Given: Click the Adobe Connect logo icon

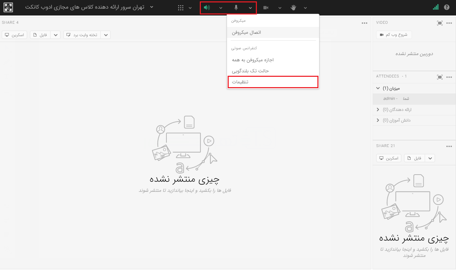Looking at the screenshot, I should click(x=8, y=7).
